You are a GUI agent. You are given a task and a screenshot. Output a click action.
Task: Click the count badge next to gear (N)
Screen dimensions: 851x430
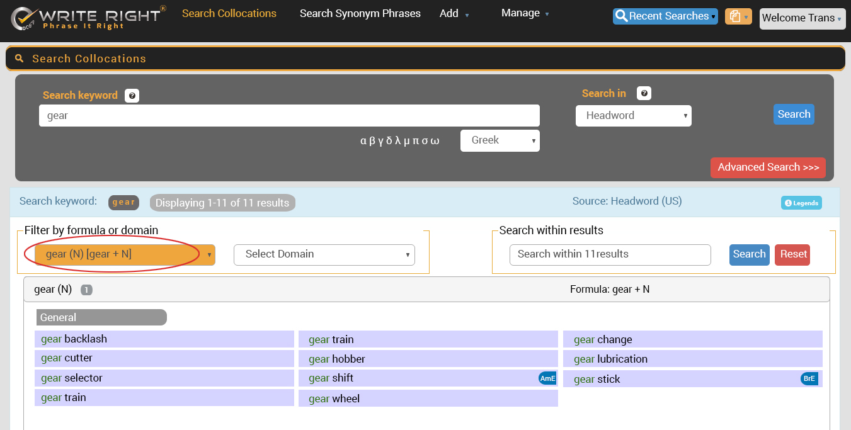click(x=86, y=290)
